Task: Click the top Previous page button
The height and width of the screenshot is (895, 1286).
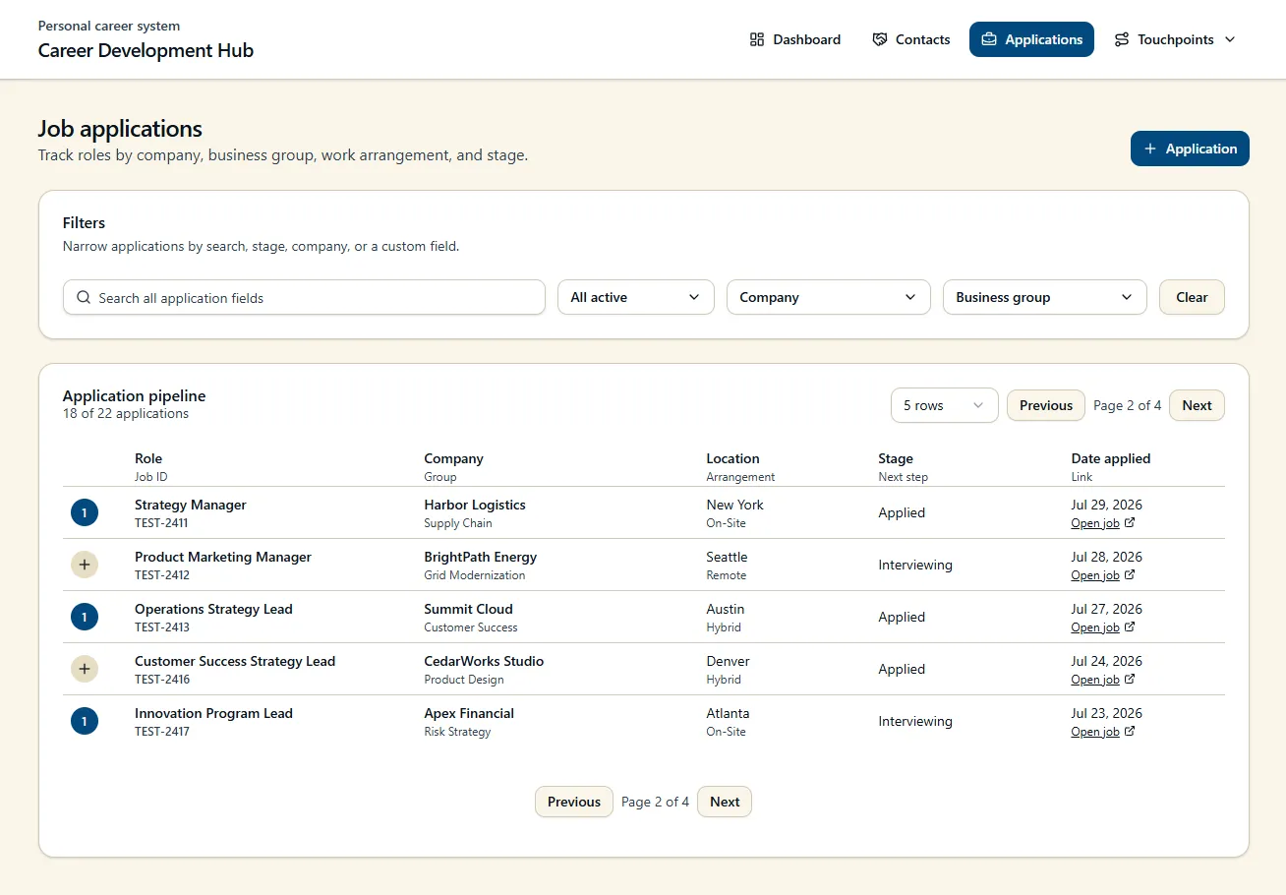Action: coord(1046,405)
